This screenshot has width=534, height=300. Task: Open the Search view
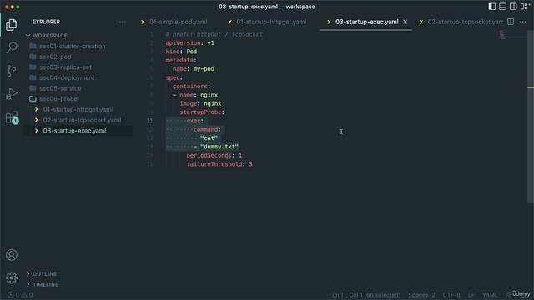tap(12, 47)
